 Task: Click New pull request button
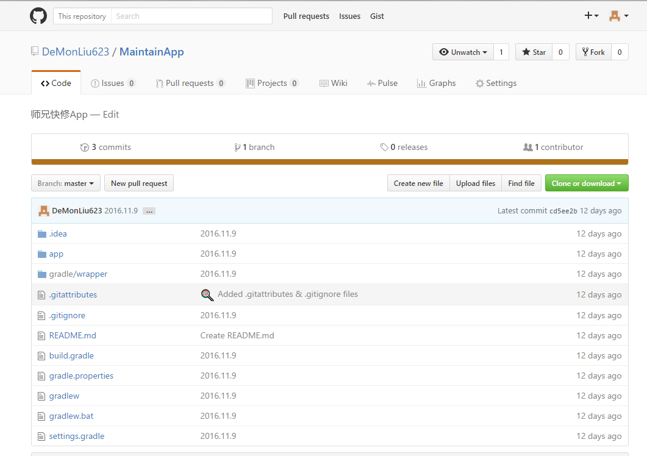point(139,183)
